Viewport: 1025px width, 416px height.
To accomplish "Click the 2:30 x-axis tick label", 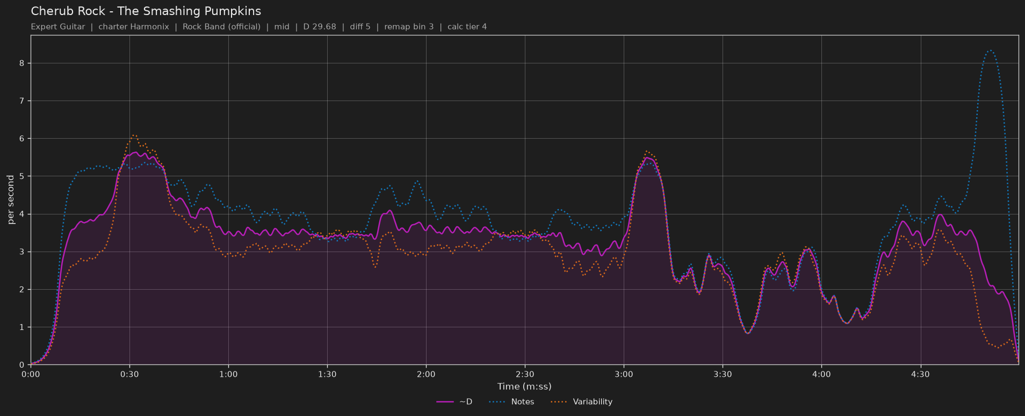I will (525, 374).
